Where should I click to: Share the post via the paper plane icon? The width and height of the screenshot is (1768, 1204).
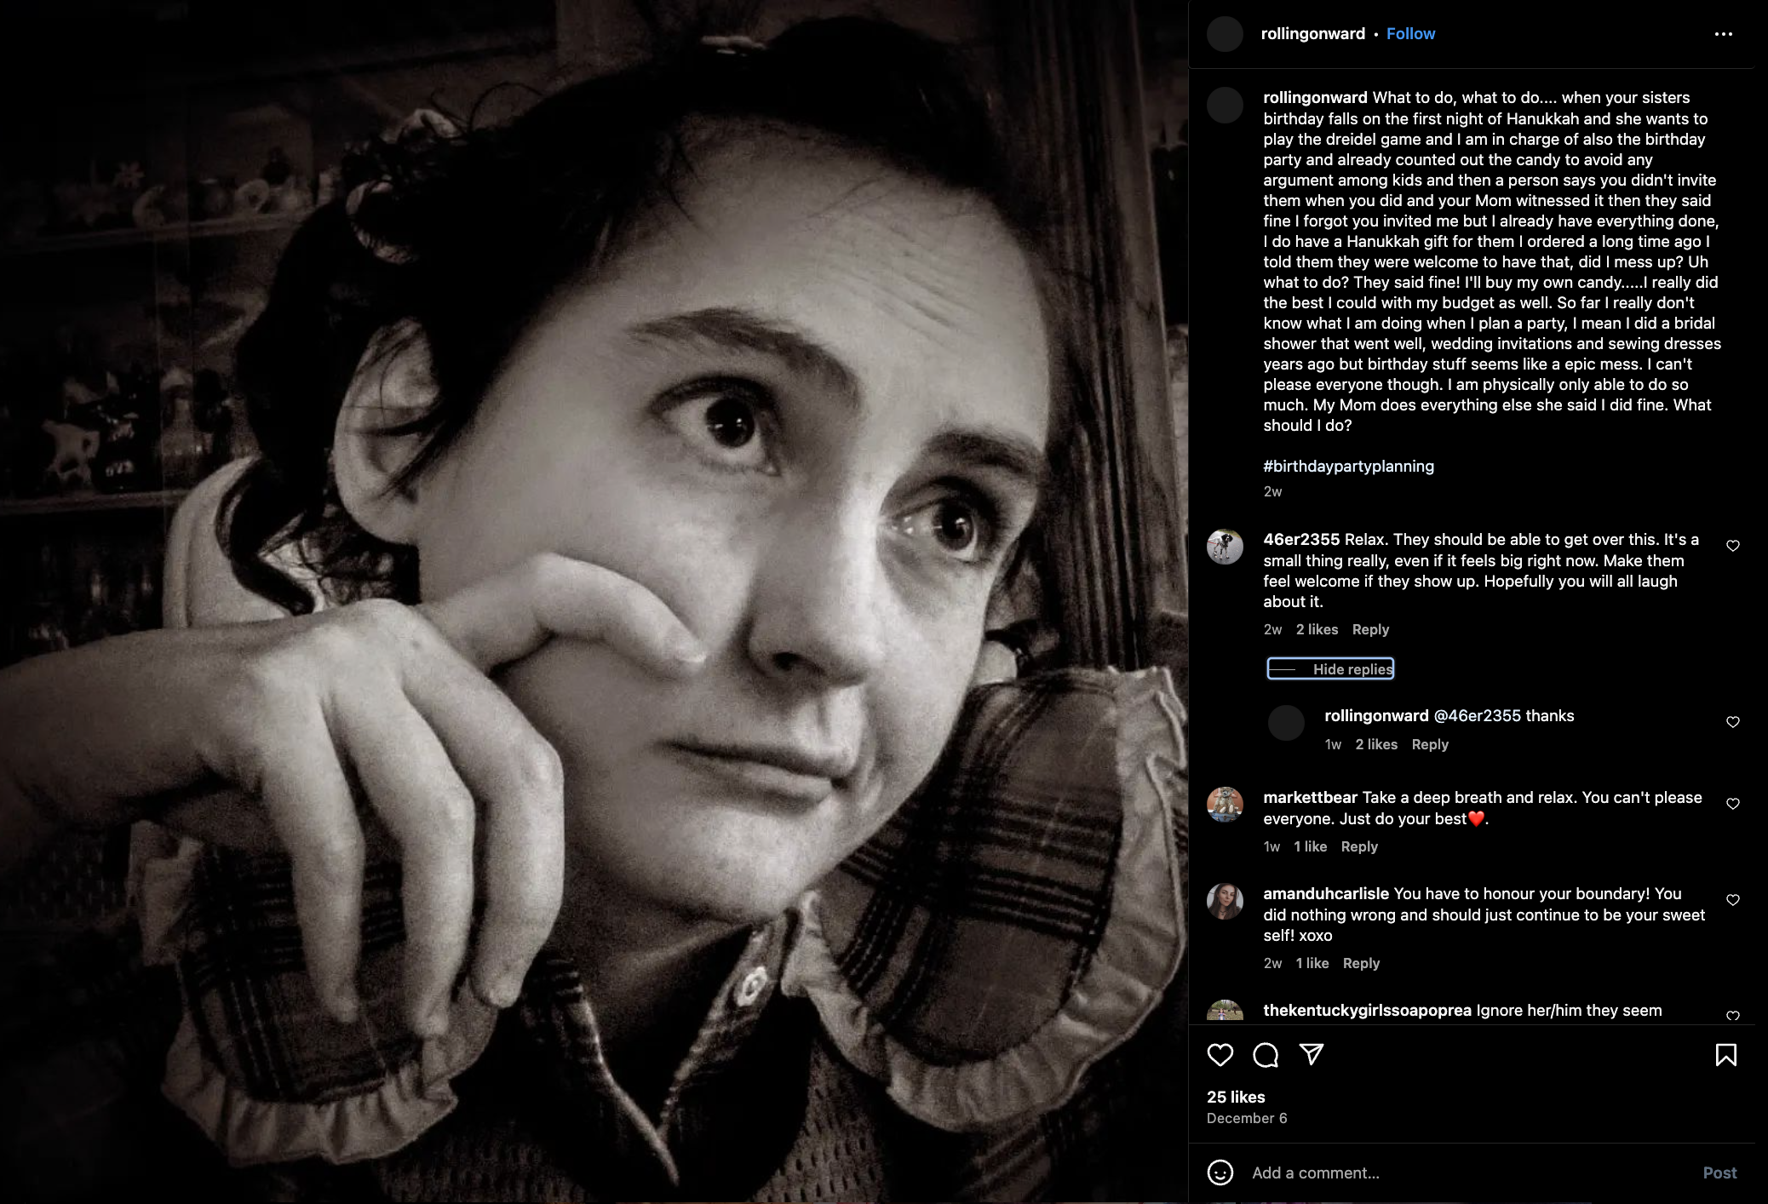pyautogui.click(x=1312, y=1055)
